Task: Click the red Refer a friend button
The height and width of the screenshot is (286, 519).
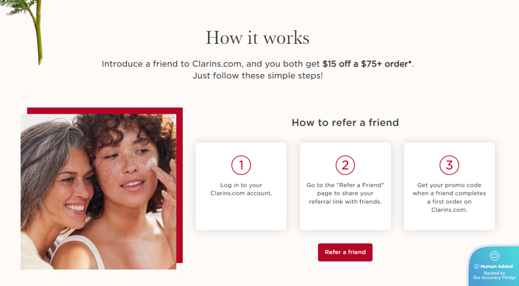Action: (345, 252)
